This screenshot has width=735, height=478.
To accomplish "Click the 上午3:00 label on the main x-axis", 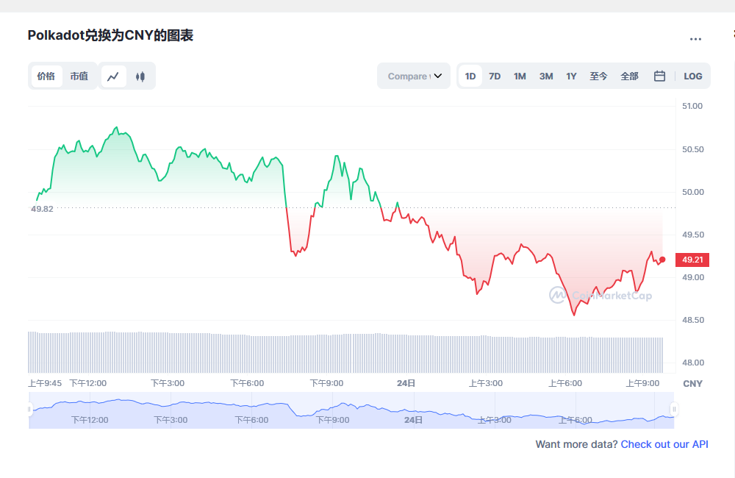I will click(x=486, y=383).
